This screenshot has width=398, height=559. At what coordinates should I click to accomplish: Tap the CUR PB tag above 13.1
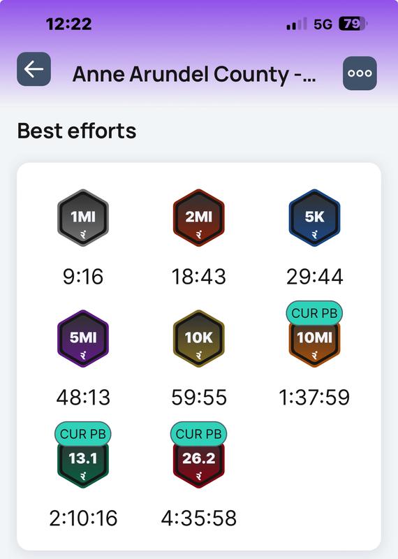click(83, 434)
